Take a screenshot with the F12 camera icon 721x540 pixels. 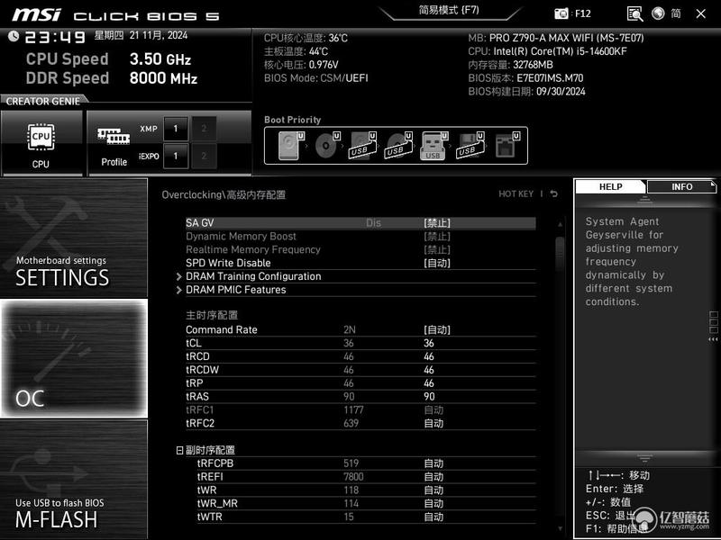pyautogui.click(x=561, y=13)
